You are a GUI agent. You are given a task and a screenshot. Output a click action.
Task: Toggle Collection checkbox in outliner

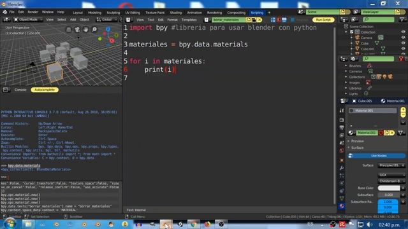pyautogui.click(x=351, y=32)
